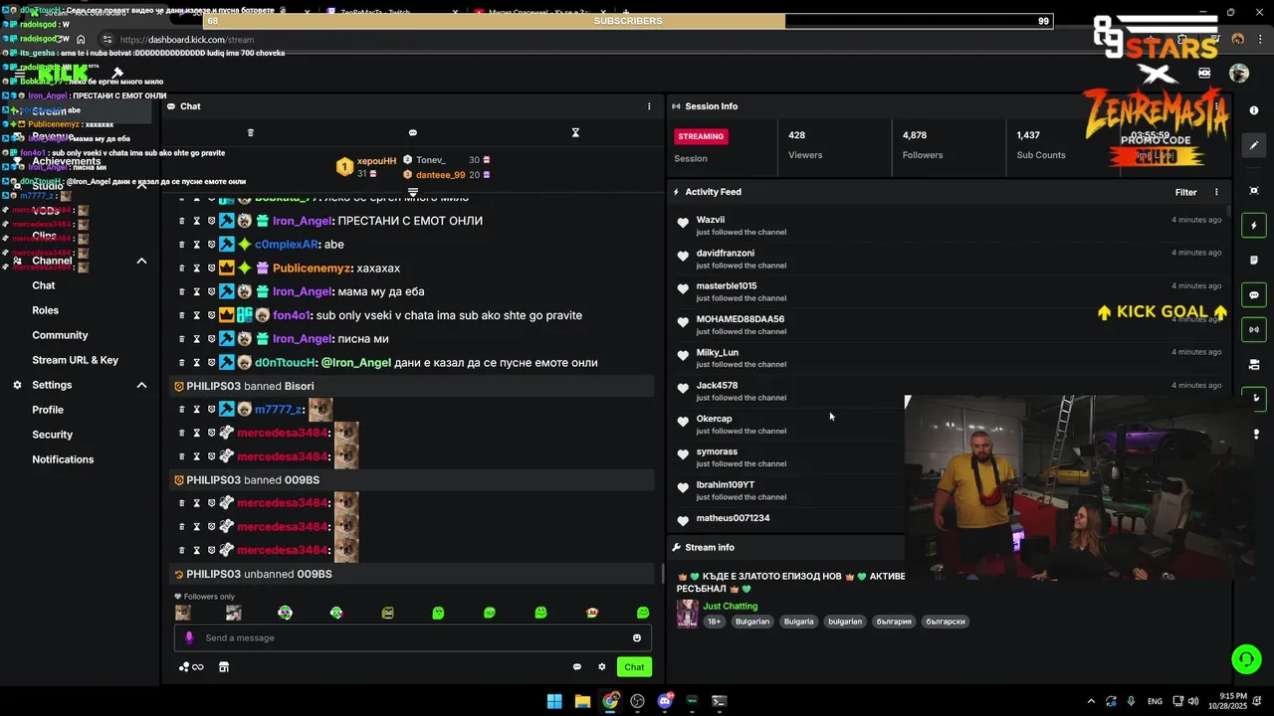Click the speech bubble icon beside the chat gear
This screenshot has height=716, width=1274.
577,667
